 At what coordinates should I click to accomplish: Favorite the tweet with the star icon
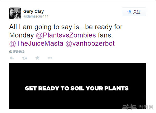tap(37, 58)
